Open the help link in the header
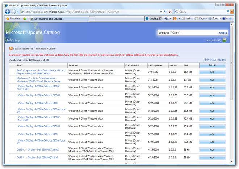This screenshot has width=239, height=169. pyautogui.click(x=17, y=40)
